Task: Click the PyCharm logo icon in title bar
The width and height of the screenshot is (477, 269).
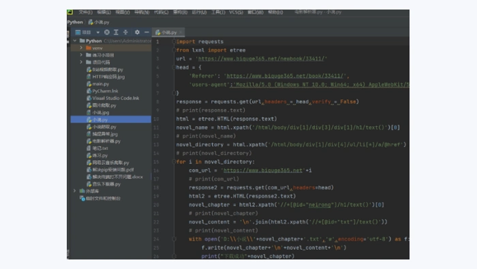Action: (70, 12)
